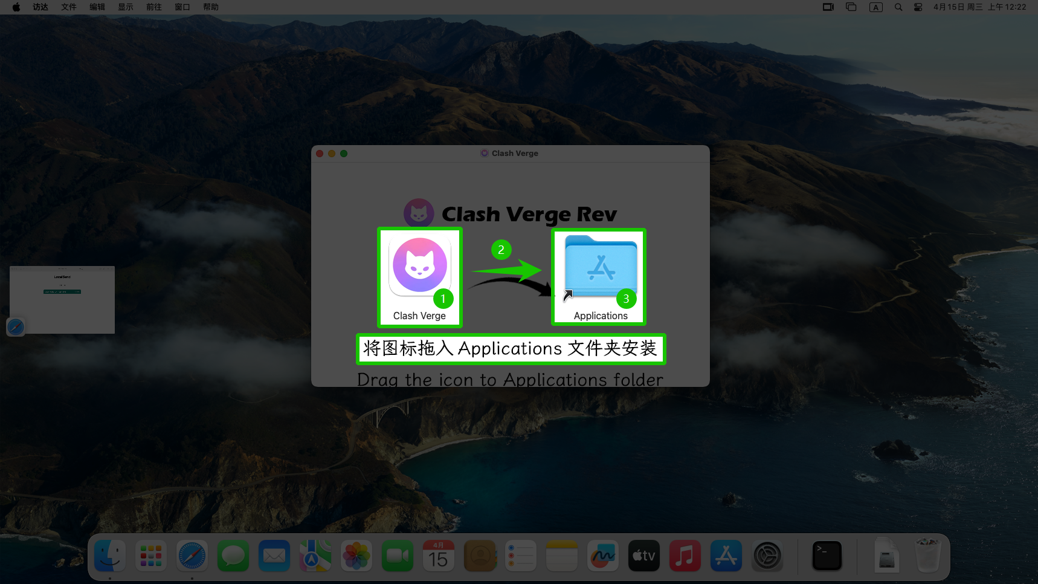Viewport: 1038px width, 584px height.
Task: Open the 访达 menu
Action: point(40,7)
